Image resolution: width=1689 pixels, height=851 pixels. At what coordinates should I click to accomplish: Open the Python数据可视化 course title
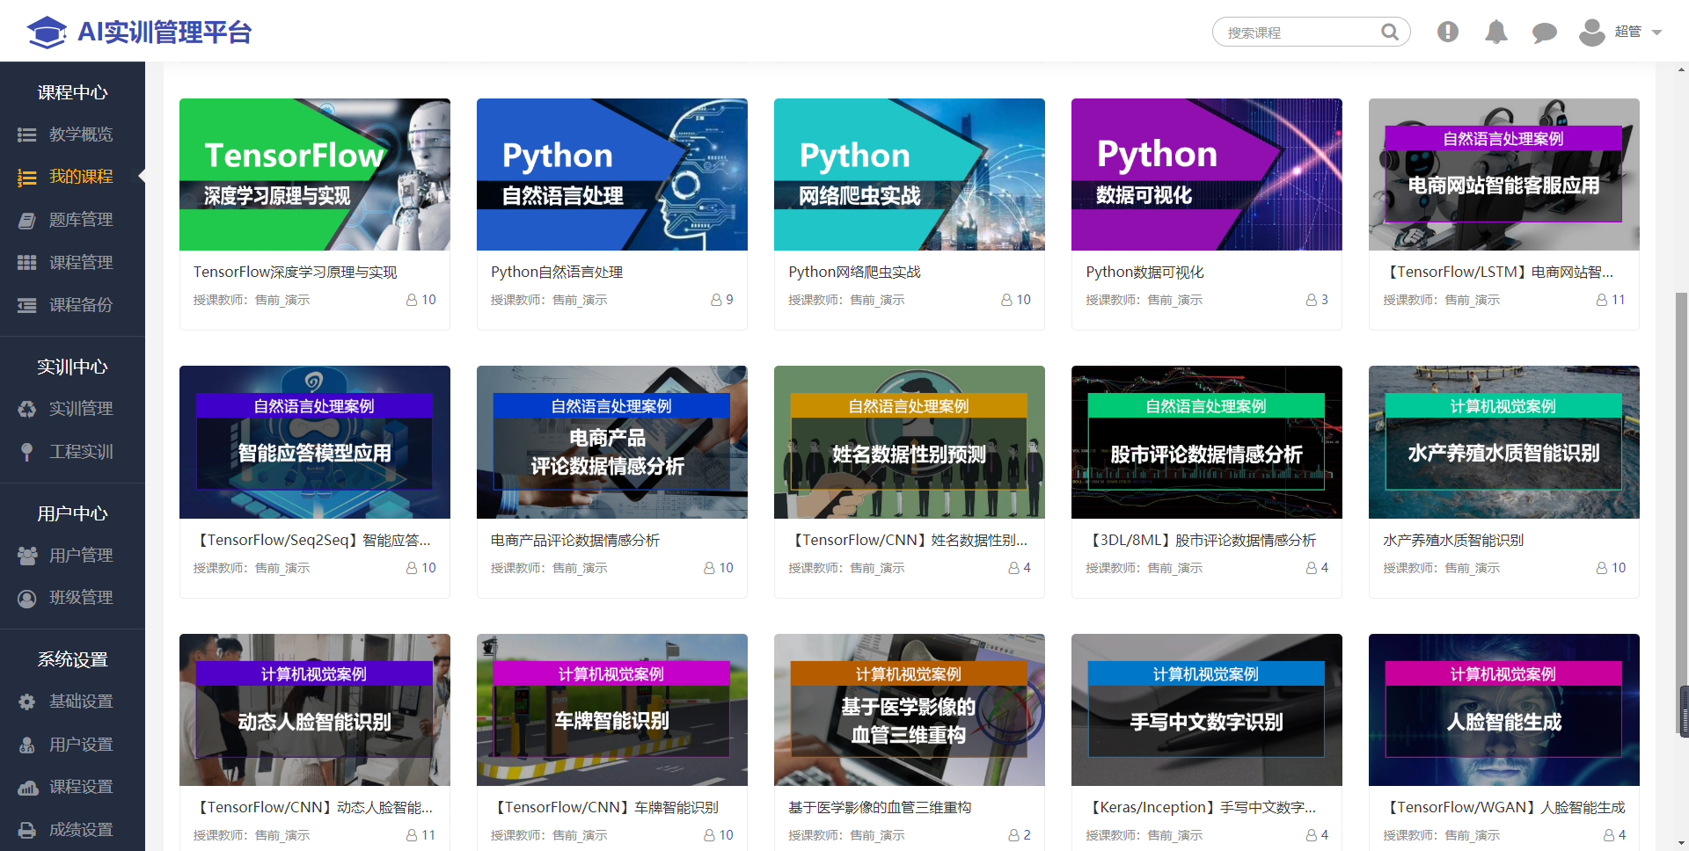[1144, 273]
